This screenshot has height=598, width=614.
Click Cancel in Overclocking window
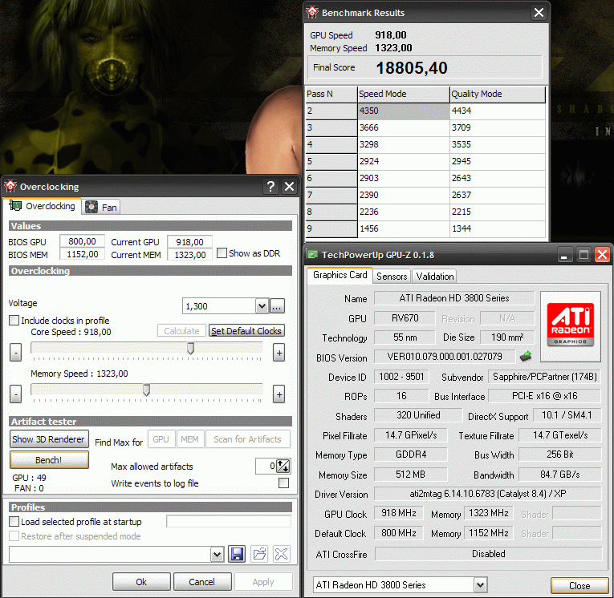[202, 582]
